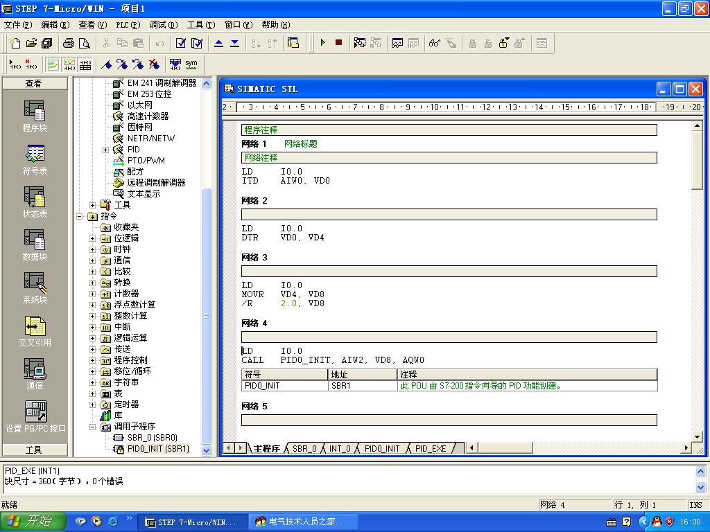Switch to the SBR_0 tab
This screenshot has width=710, height=532.
304,448
